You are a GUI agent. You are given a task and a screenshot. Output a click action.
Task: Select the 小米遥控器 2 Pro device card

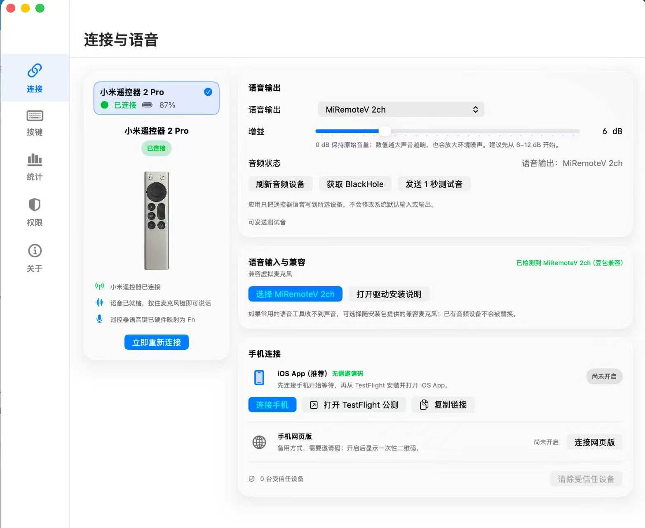point(156,98)
